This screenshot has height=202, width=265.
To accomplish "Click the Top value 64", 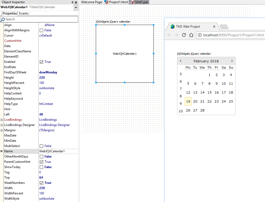I will pos(41,178).
